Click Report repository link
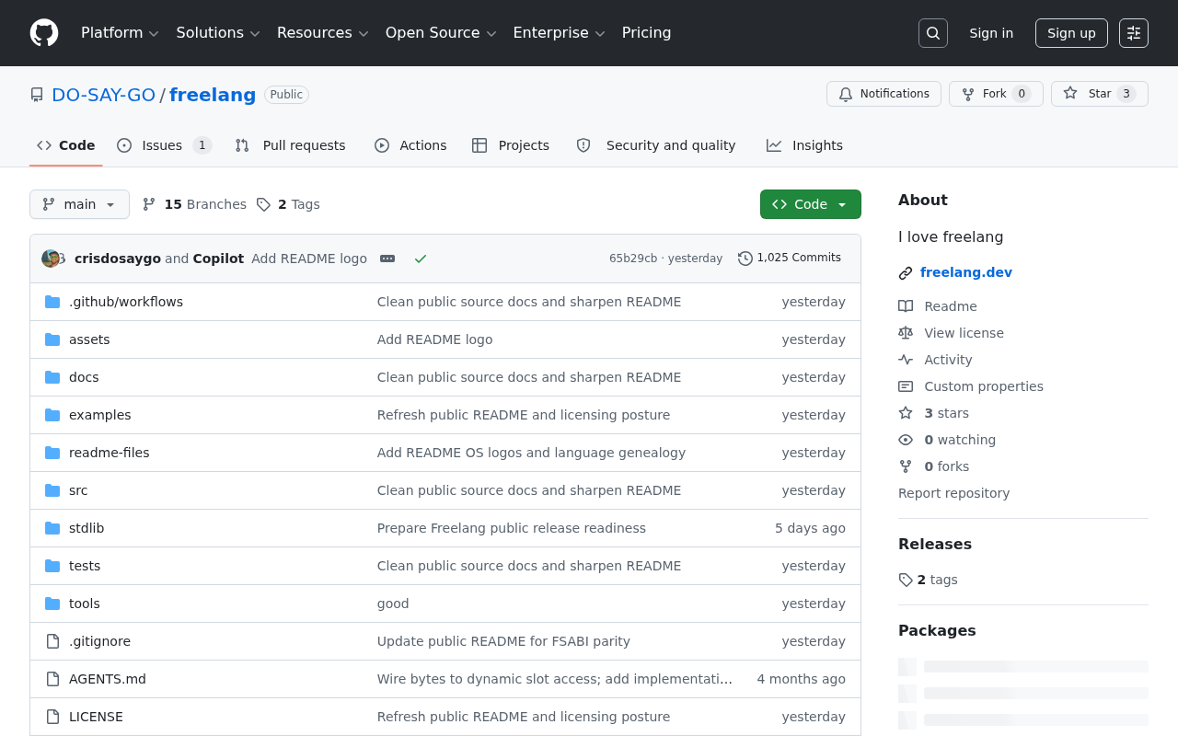Screen dimensions: 1178x736 tap(953, 493)
